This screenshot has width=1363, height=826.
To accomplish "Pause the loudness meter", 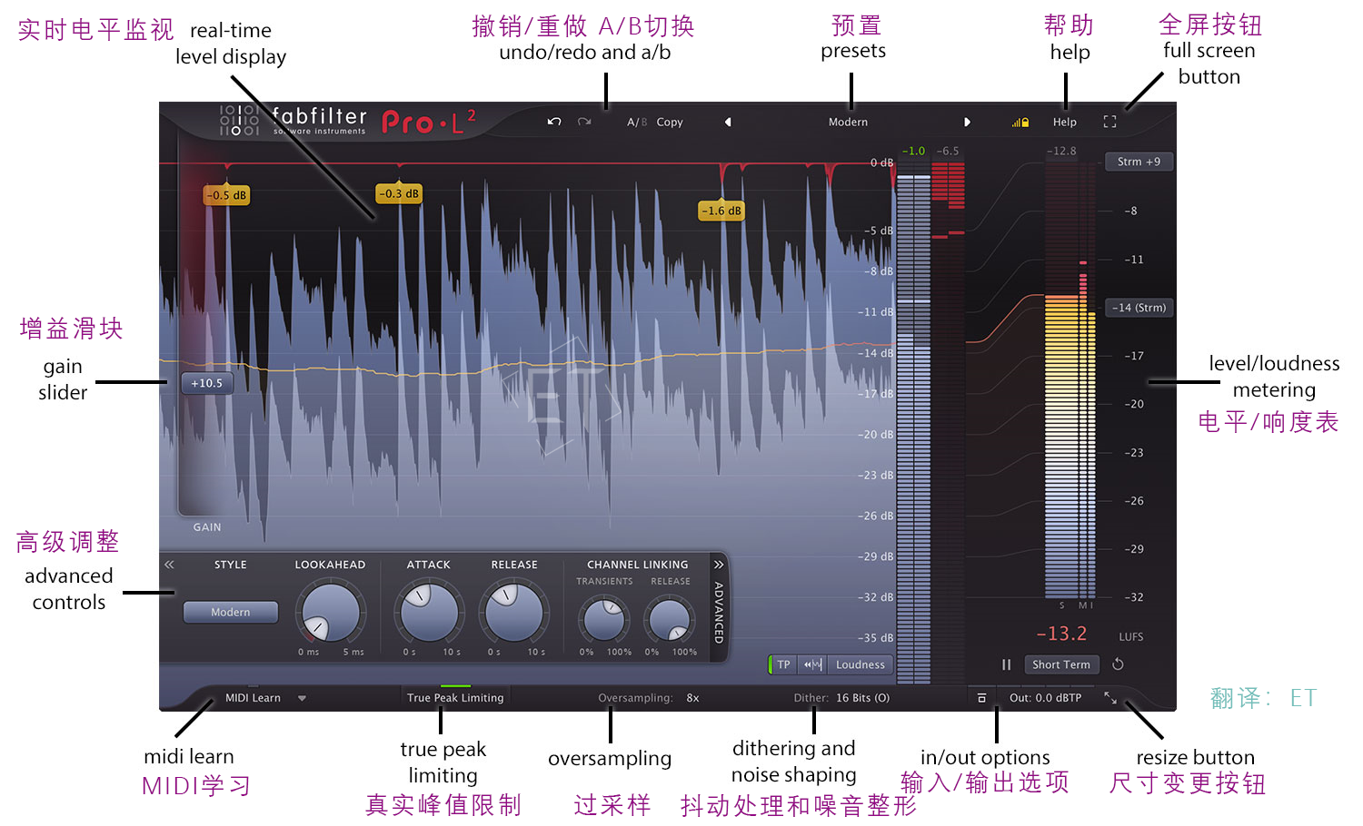I will [1006, 664].
